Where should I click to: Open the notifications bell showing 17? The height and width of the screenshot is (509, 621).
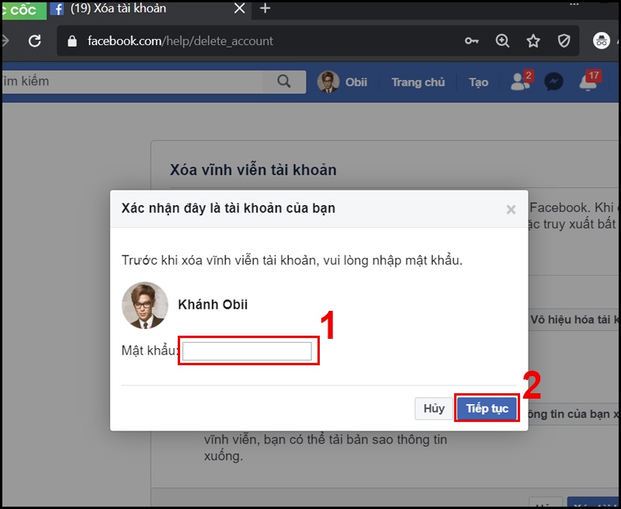click(x=588, y=82)
